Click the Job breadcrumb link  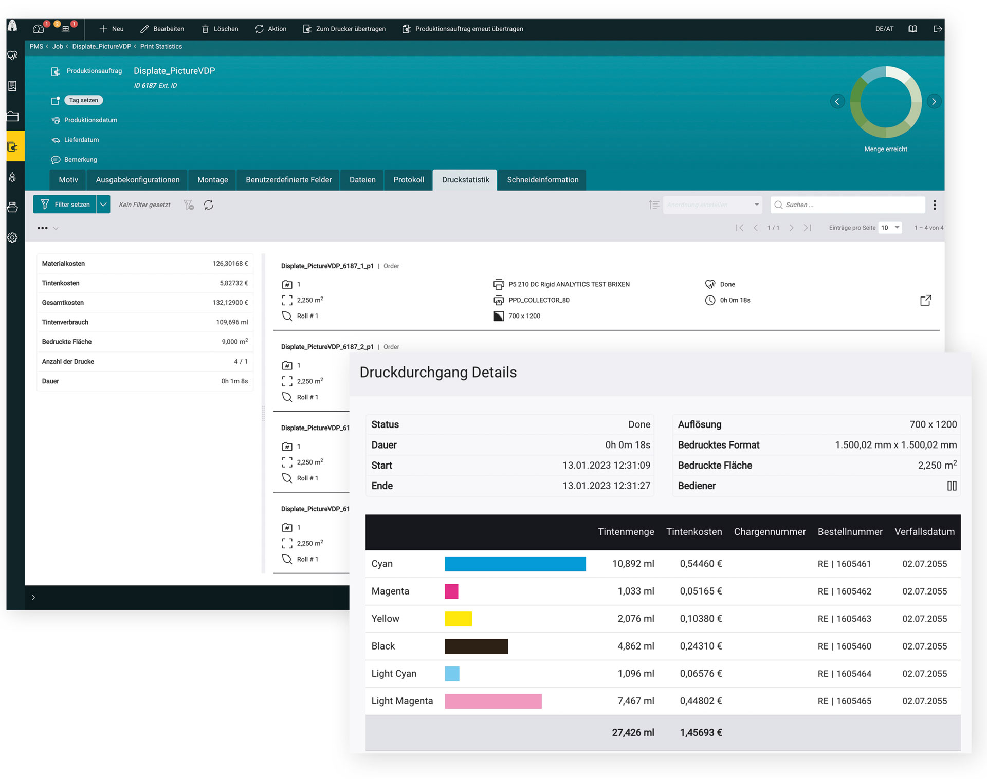point(58,46)
